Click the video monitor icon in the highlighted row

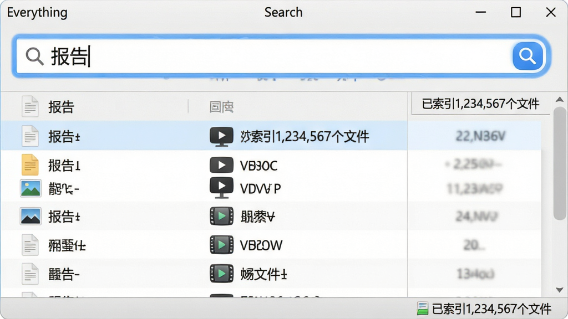click(221, 137)
